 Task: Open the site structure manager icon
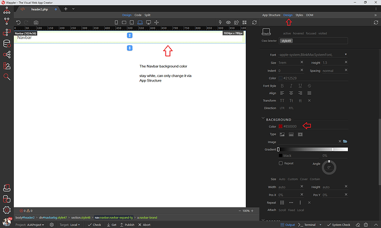pyautogui.click(x=7, y=10)
